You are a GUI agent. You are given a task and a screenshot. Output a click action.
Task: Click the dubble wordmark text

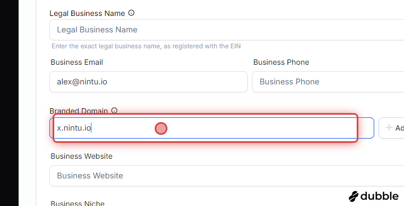(x=380, y=196)
